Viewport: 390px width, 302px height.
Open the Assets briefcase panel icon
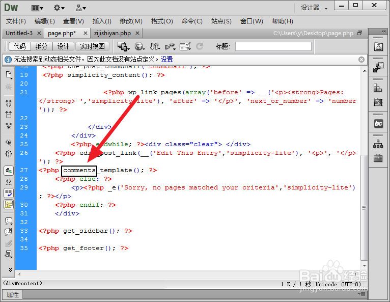(378, 158)
